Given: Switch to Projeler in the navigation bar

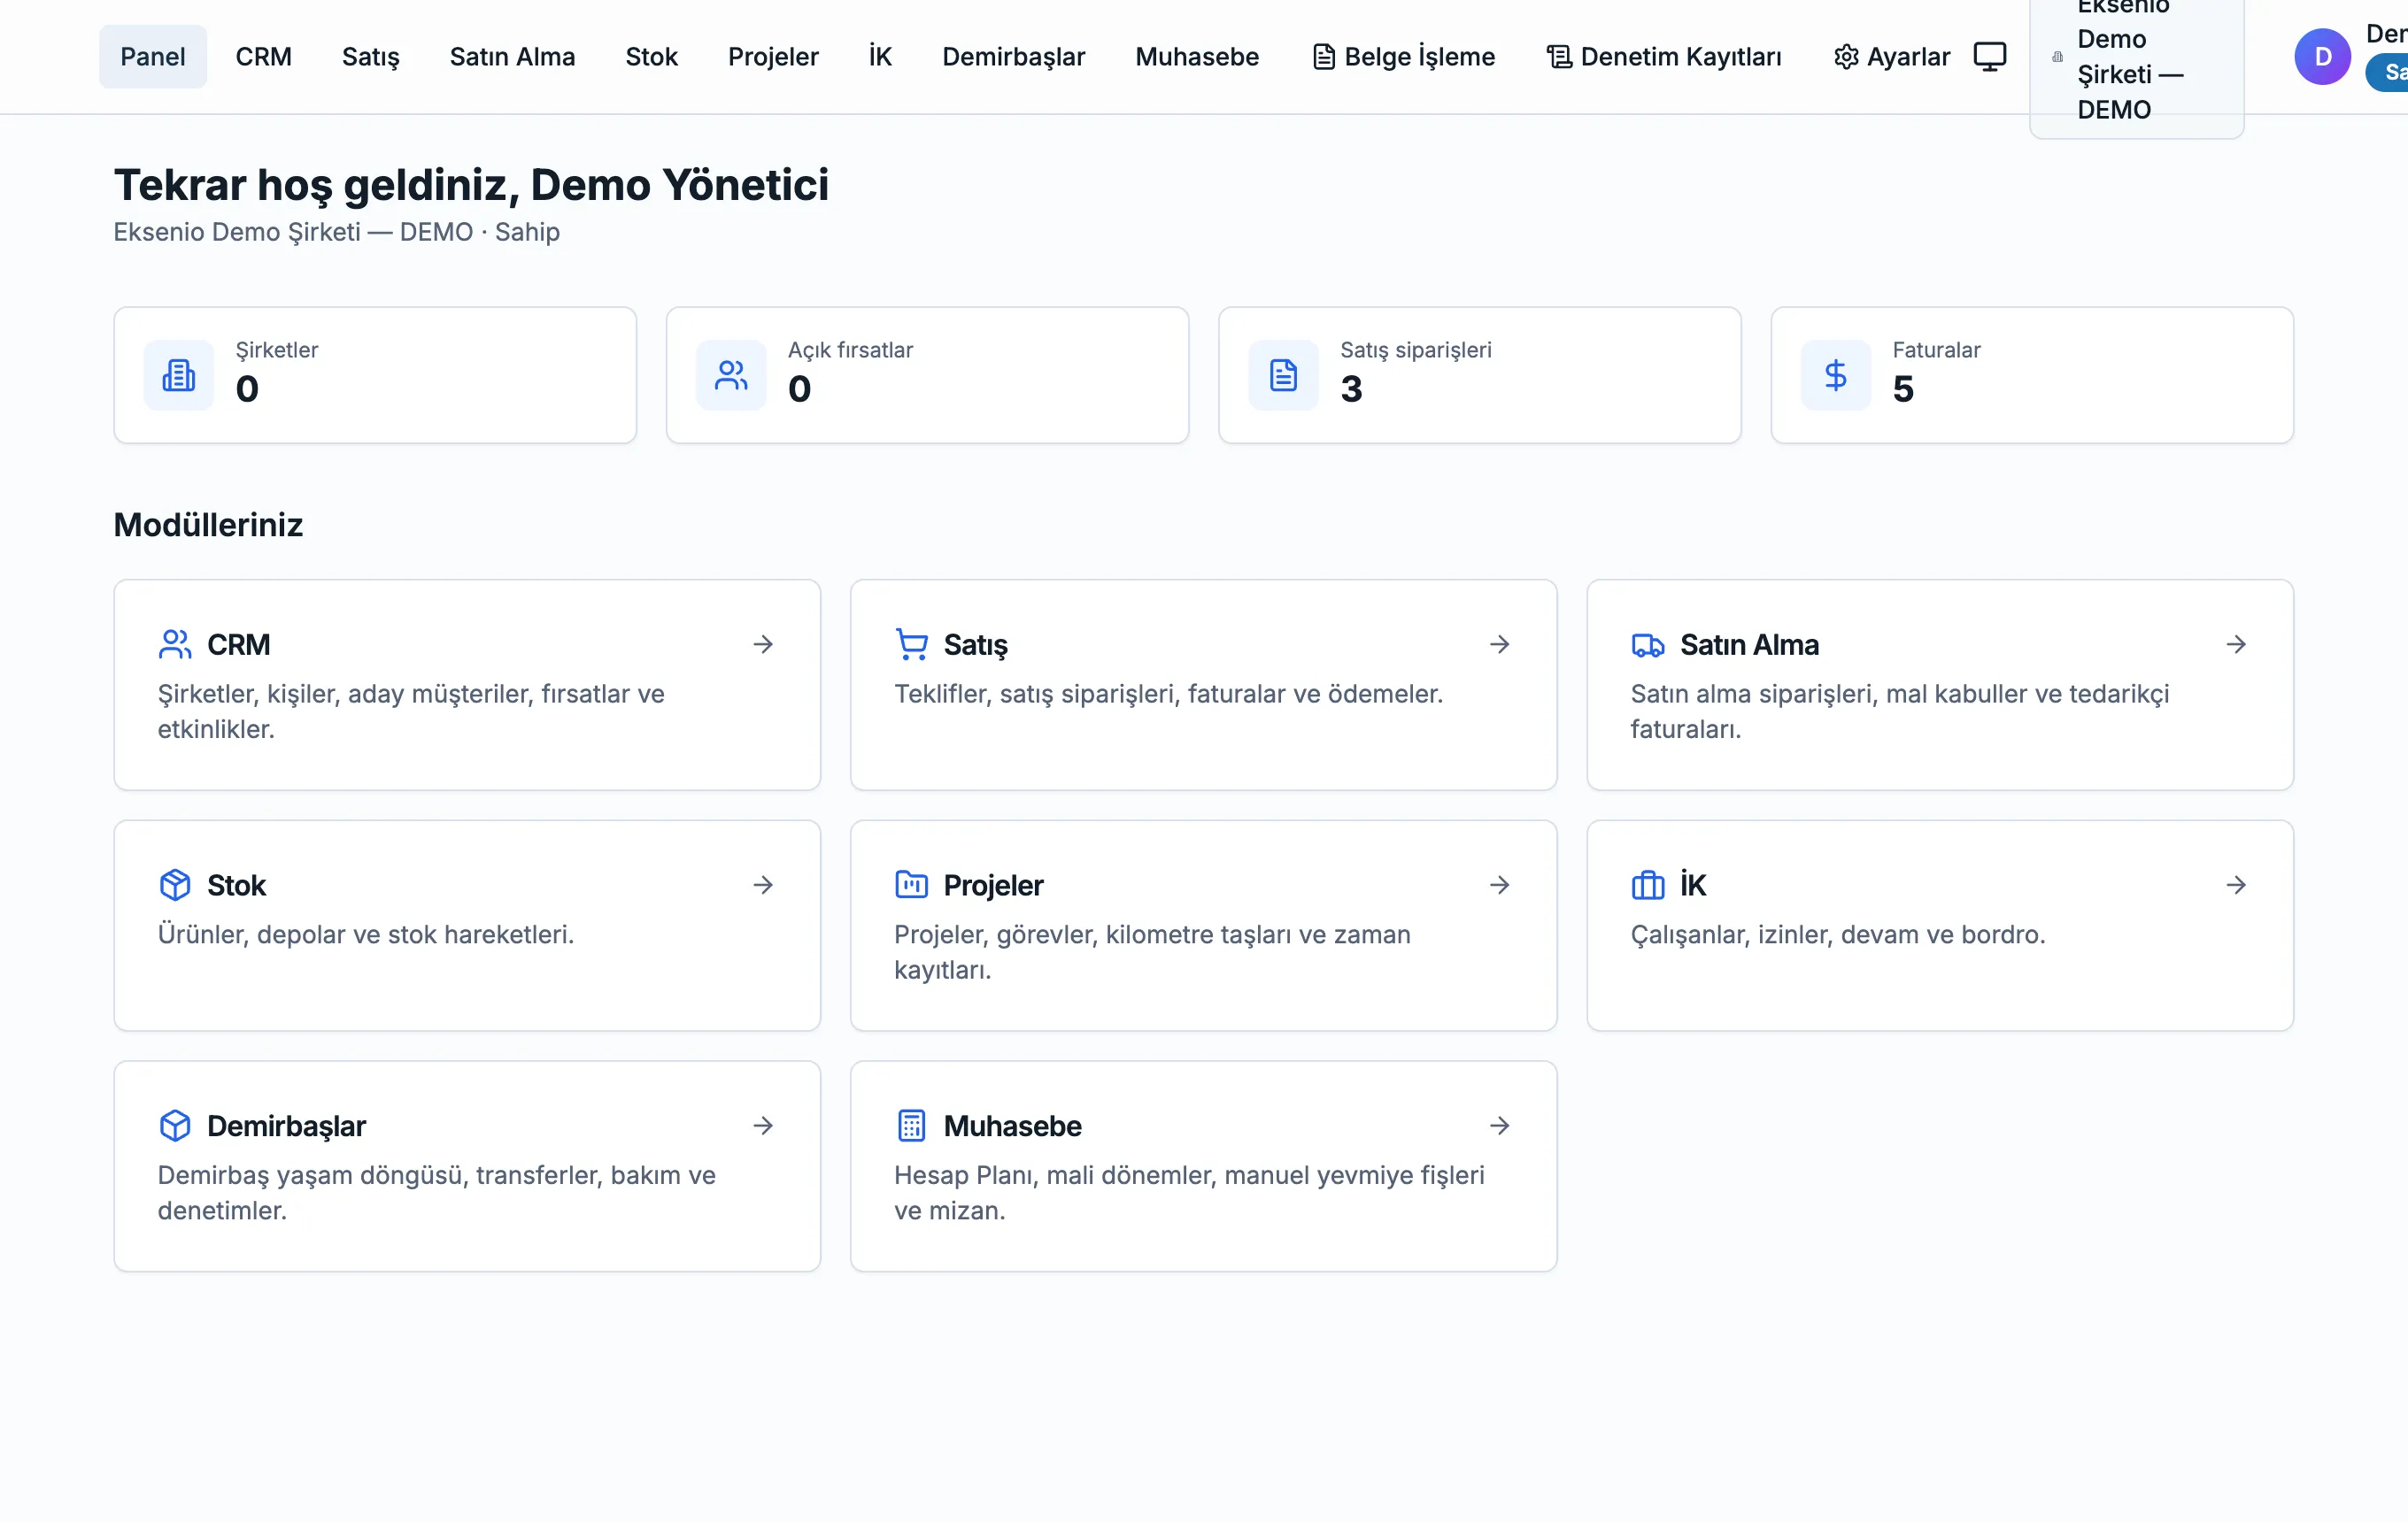Looking at the screenshot, I should point(773,57).
